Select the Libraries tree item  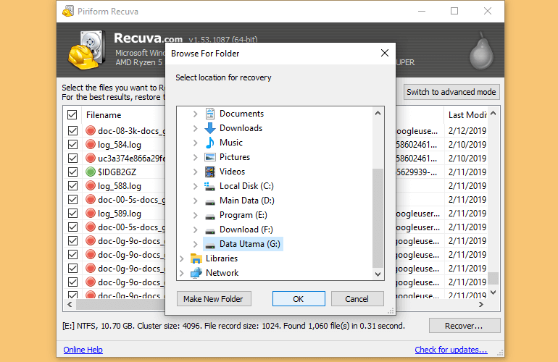(222, 258)
